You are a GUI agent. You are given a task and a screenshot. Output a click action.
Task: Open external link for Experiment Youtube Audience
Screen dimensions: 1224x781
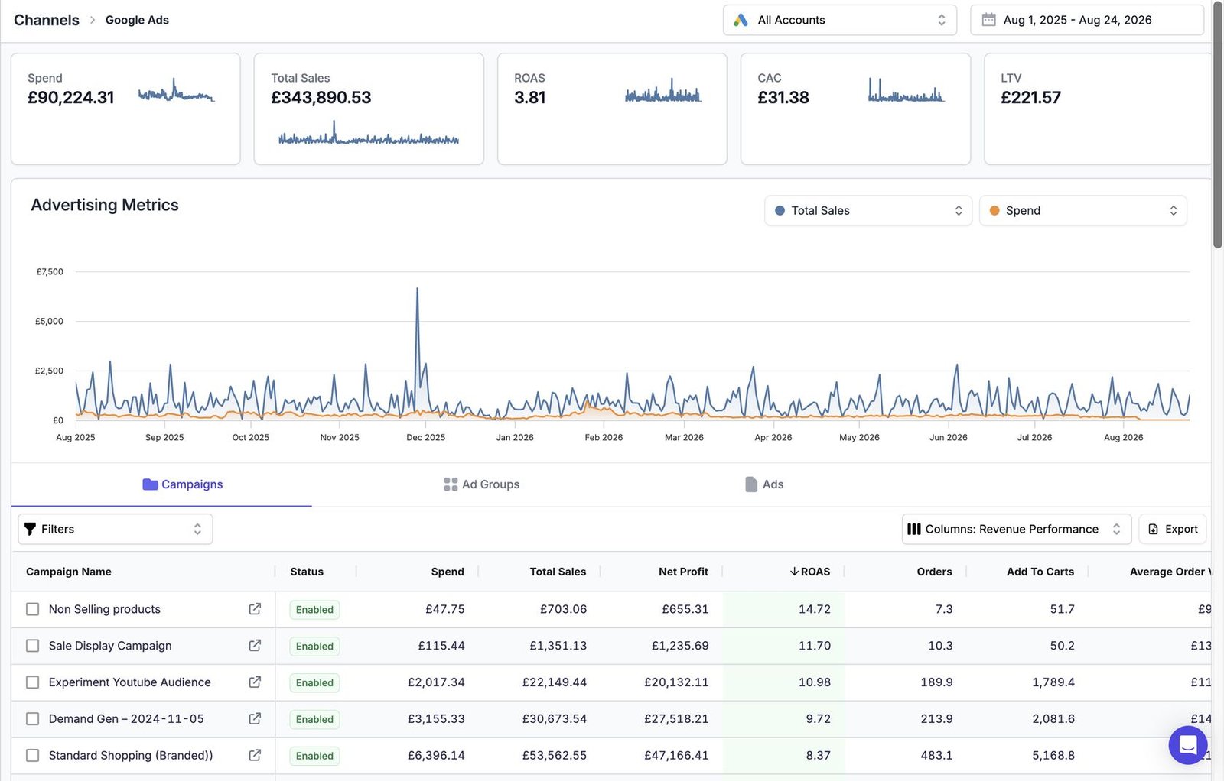pos(255,682)
